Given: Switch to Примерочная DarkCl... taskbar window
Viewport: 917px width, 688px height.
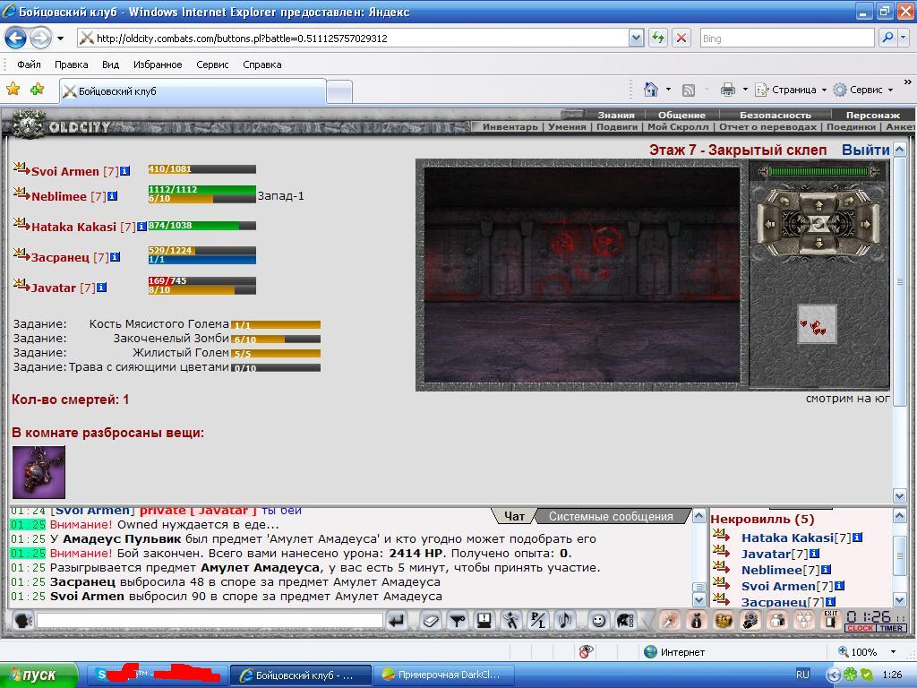Looking at the screenshot, I should coord(443,675).
